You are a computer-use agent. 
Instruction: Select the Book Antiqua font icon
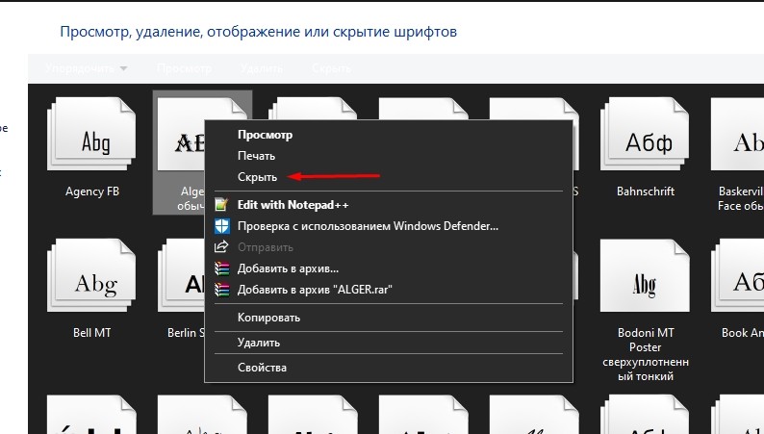(737, 275)
